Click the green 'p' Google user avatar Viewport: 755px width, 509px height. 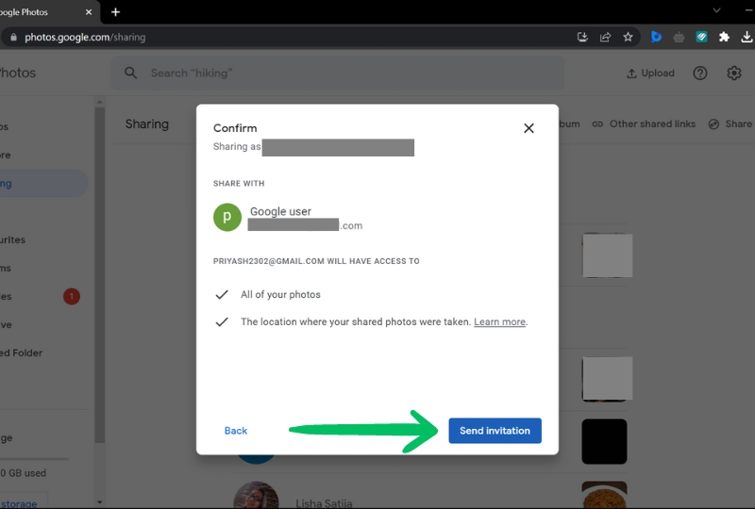click(x=227, y=218)
